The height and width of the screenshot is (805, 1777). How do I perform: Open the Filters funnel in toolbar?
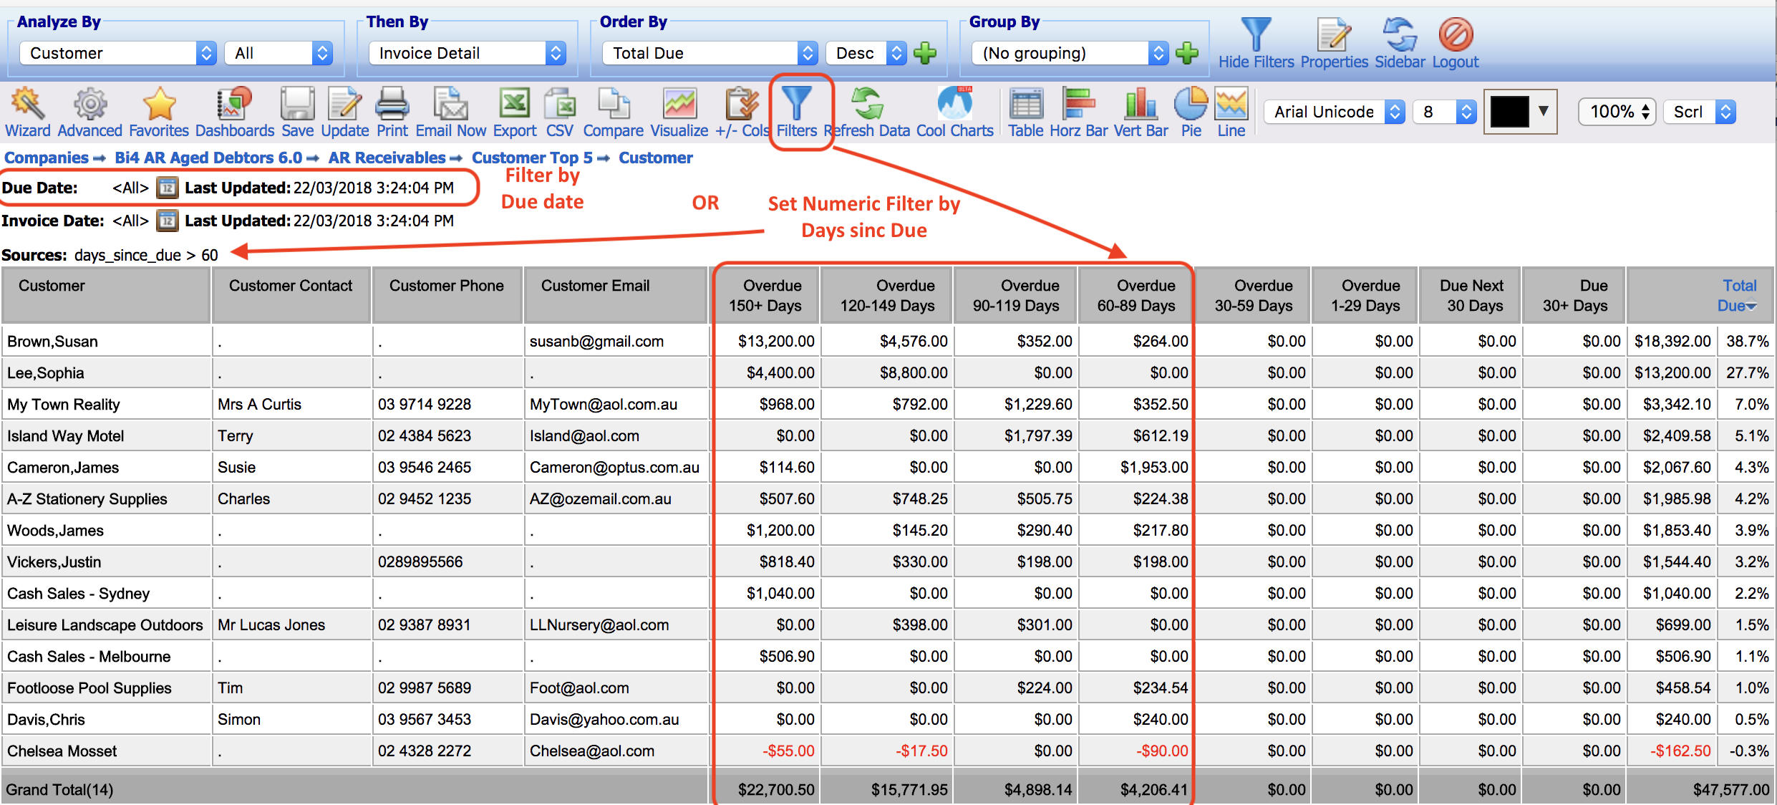(x=797, y=112)
